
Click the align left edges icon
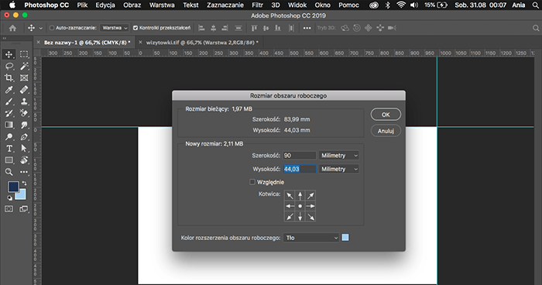tap(201, 28)
